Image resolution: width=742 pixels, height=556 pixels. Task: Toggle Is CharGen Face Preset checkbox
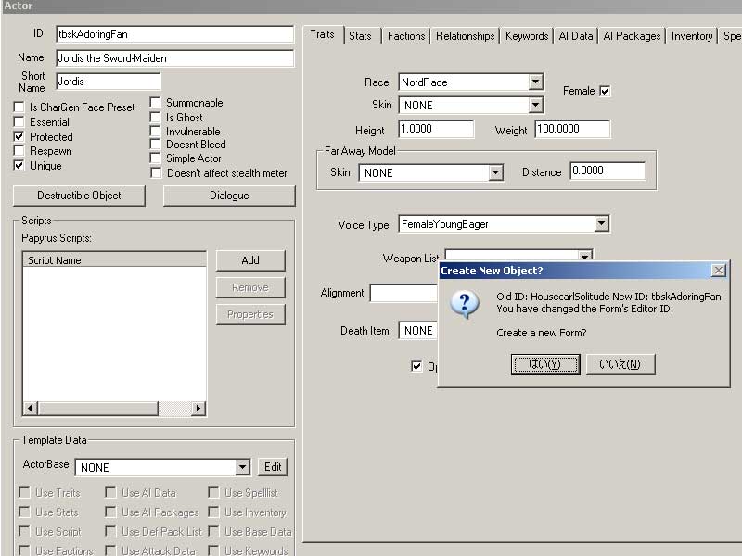coord(19,107)
